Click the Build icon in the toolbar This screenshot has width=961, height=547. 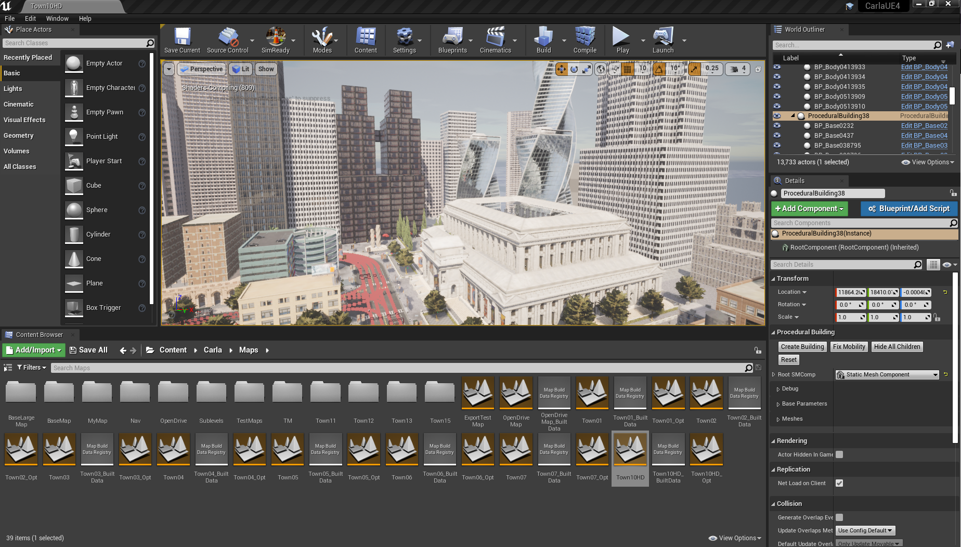tap(543, 36)
